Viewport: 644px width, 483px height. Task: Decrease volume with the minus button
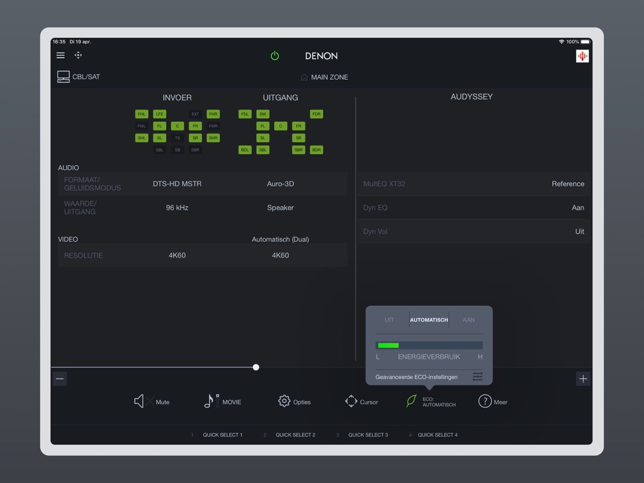coord(60,379)
